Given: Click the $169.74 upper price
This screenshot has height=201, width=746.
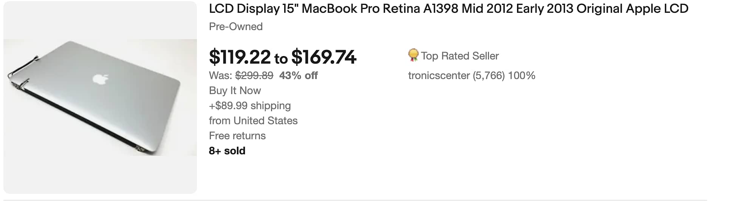Looking at the screenshot, I should coord(323,57).
